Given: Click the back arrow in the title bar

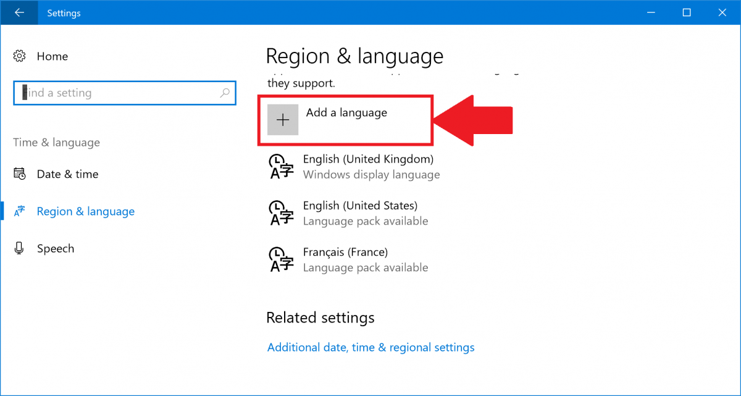Looking at the screenshot, I should point(19,12).
